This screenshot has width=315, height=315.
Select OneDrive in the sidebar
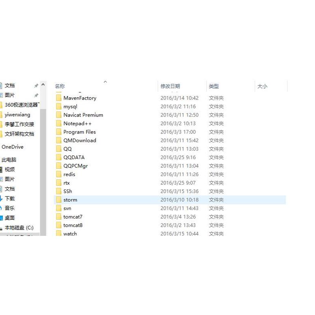point(13,147)
